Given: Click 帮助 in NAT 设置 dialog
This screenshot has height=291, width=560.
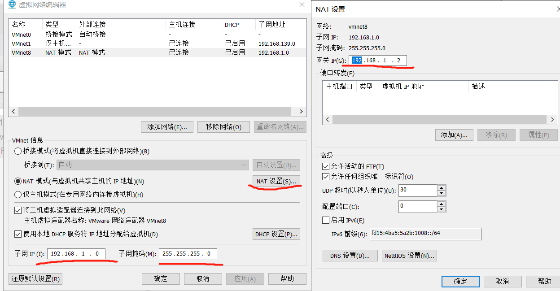Looking at the screenshot, I should coord(543,281).
